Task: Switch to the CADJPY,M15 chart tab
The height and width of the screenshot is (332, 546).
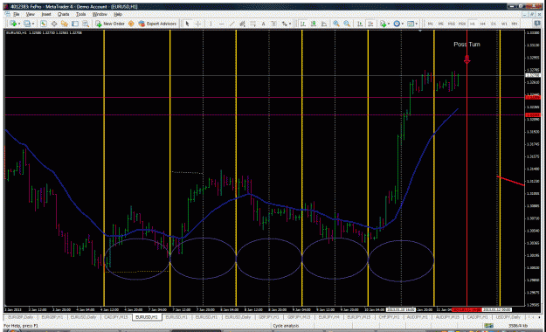Action: (x=116, y=317)
